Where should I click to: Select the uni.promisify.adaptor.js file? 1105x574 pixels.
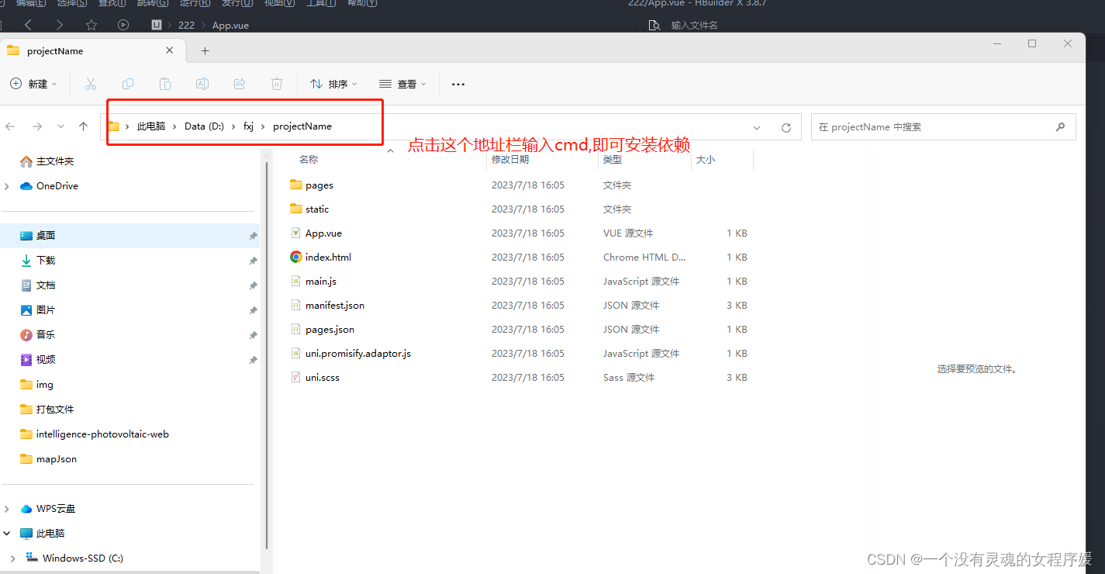[358, 353]
